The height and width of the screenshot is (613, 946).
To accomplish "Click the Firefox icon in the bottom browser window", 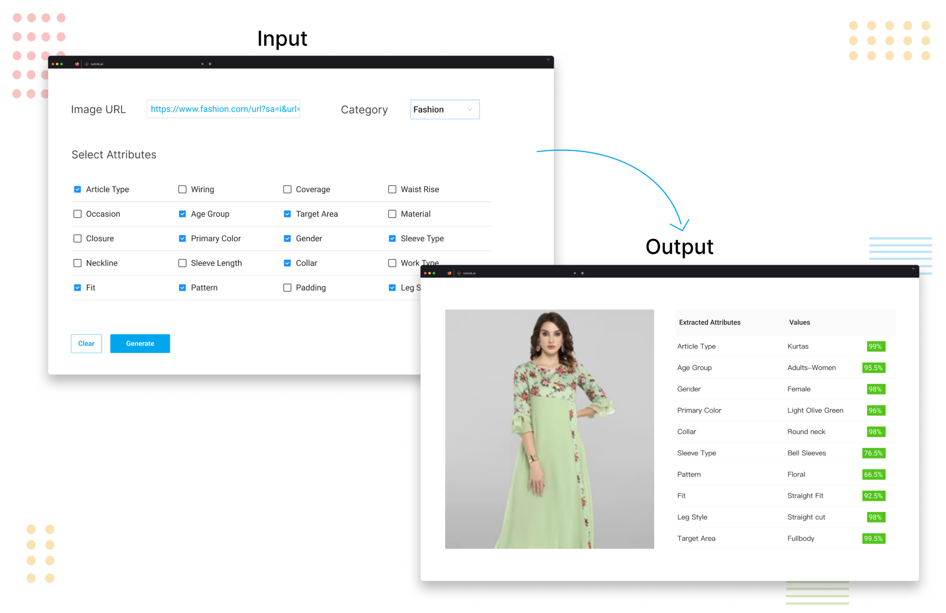I will pyautogui.click(x=449, y=273).
